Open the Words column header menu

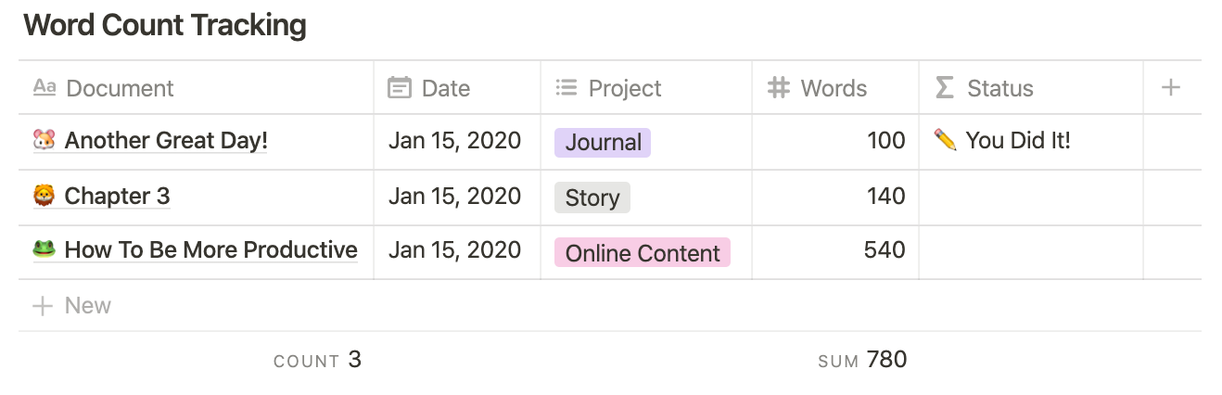[x=835, y=88]
